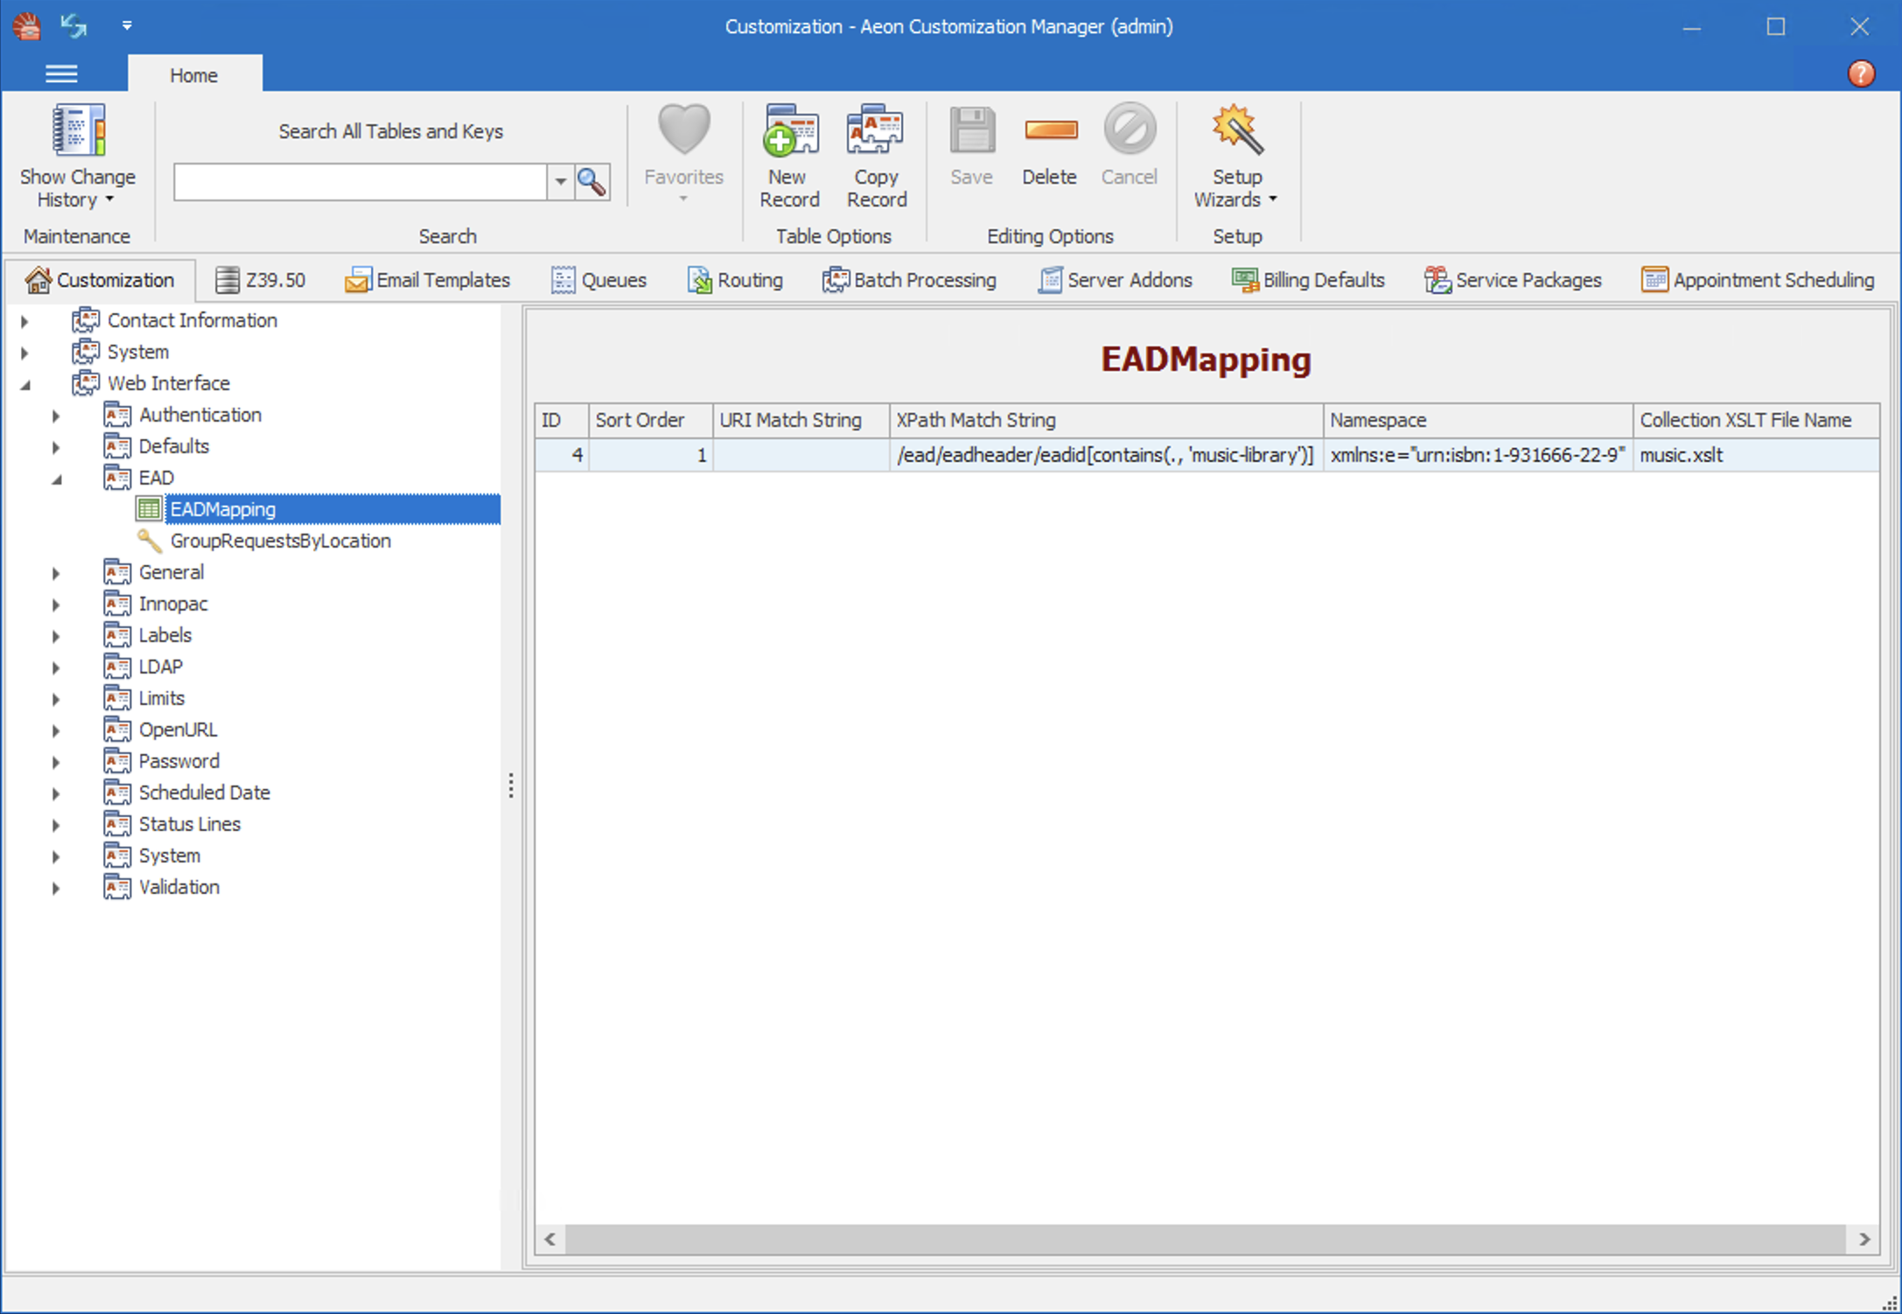This screenshot has height=1314, width=1902.
Task: Open the hamburger menu
Action: pos(60,73)
